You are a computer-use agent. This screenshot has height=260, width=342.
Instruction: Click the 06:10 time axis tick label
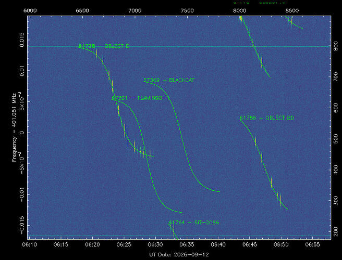(30, 245)
